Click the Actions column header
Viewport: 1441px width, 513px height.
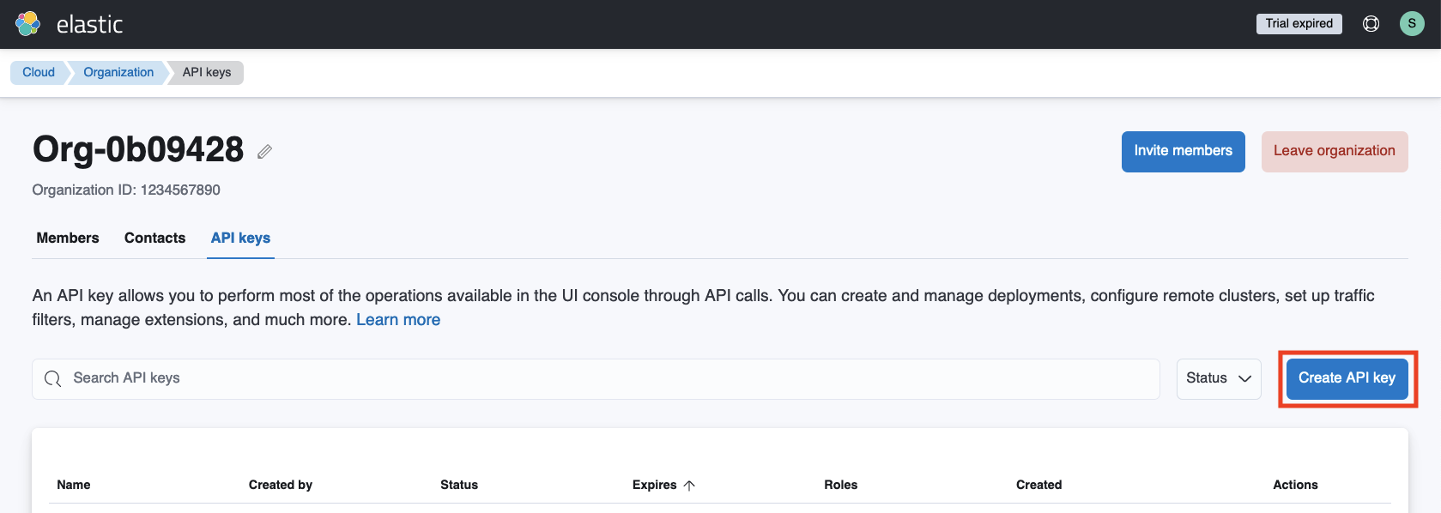(1295, 485)
